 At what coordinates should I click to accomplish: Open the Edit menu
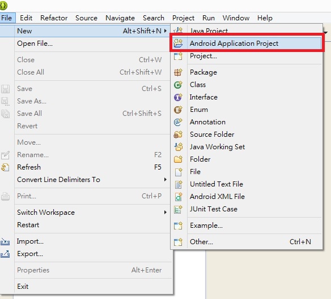[26, 18]
